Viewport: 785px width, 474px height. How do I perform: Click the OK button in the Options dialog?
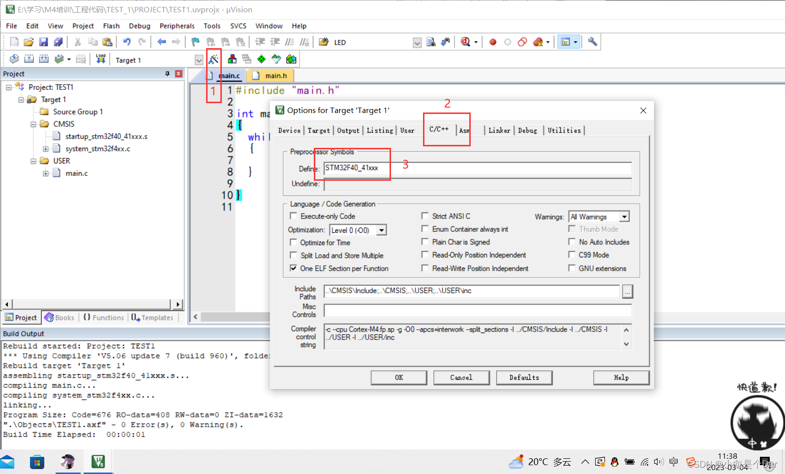pos(399,377)
